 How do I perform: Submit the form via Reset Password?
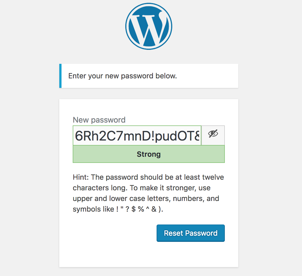[190, 233]
